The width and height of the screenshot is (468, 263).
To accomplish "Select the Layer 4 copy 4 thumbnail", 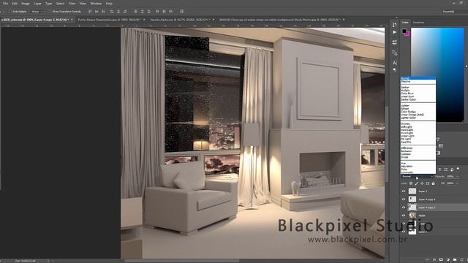I will (412, 199).
